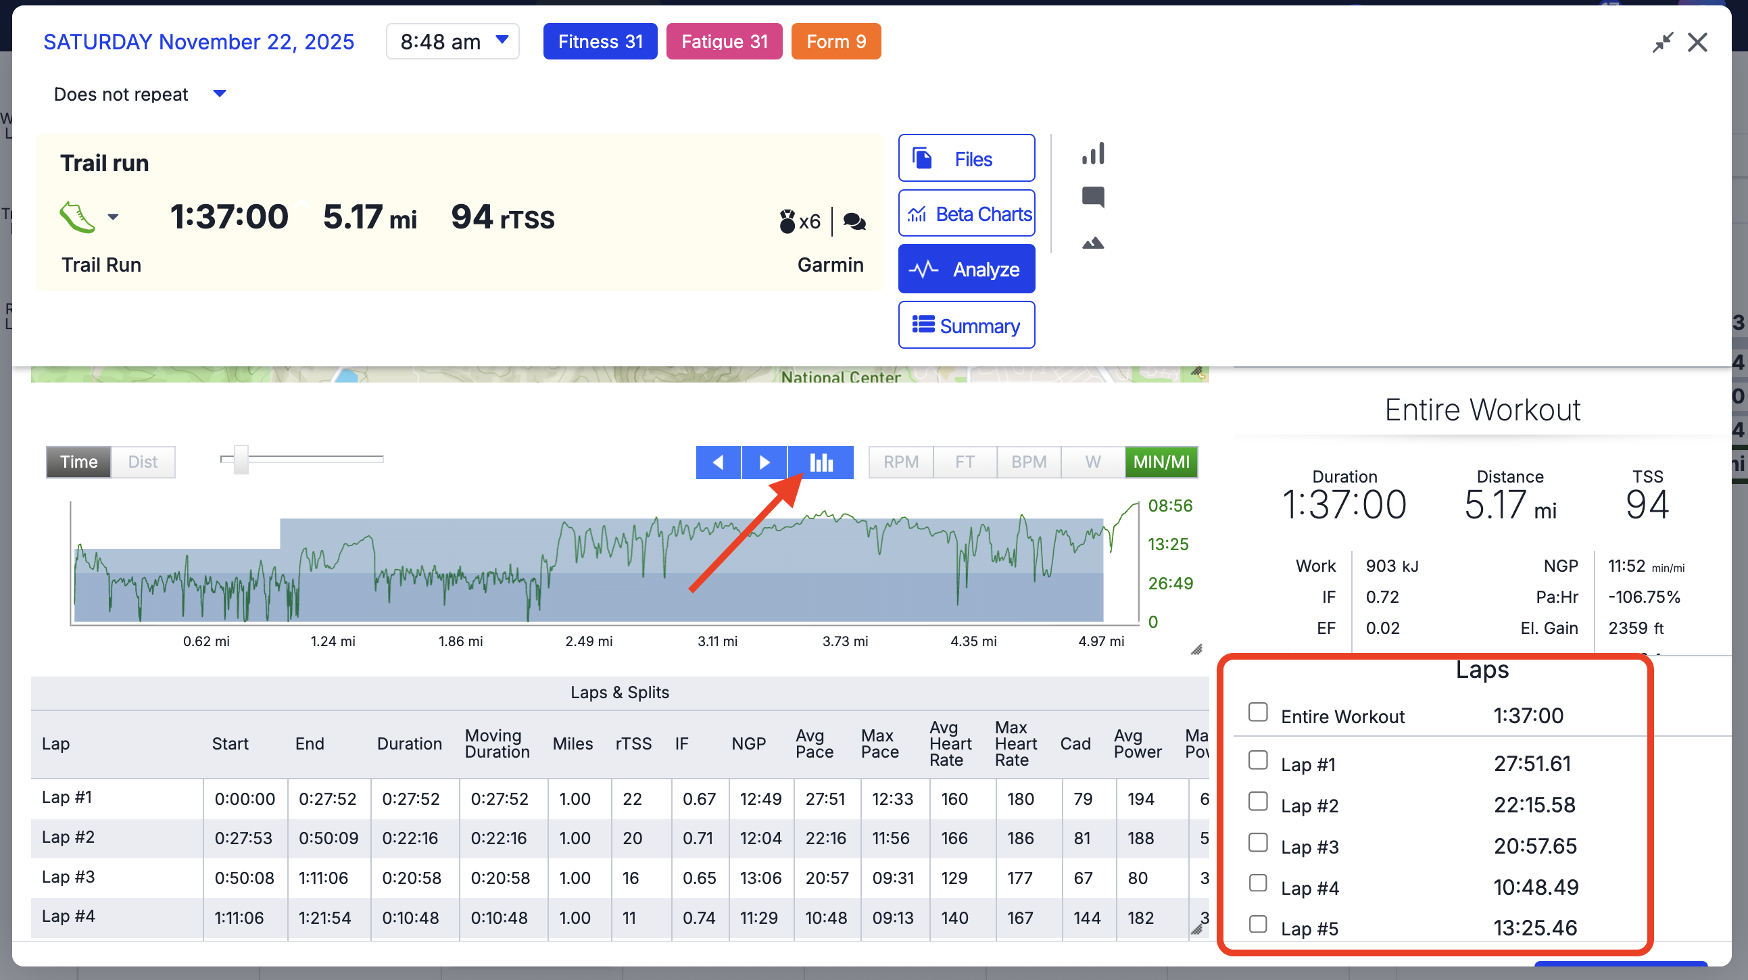Viewport: 1748px width, 980px height.
Task: Click the Files button
Action: pos(967,159)
